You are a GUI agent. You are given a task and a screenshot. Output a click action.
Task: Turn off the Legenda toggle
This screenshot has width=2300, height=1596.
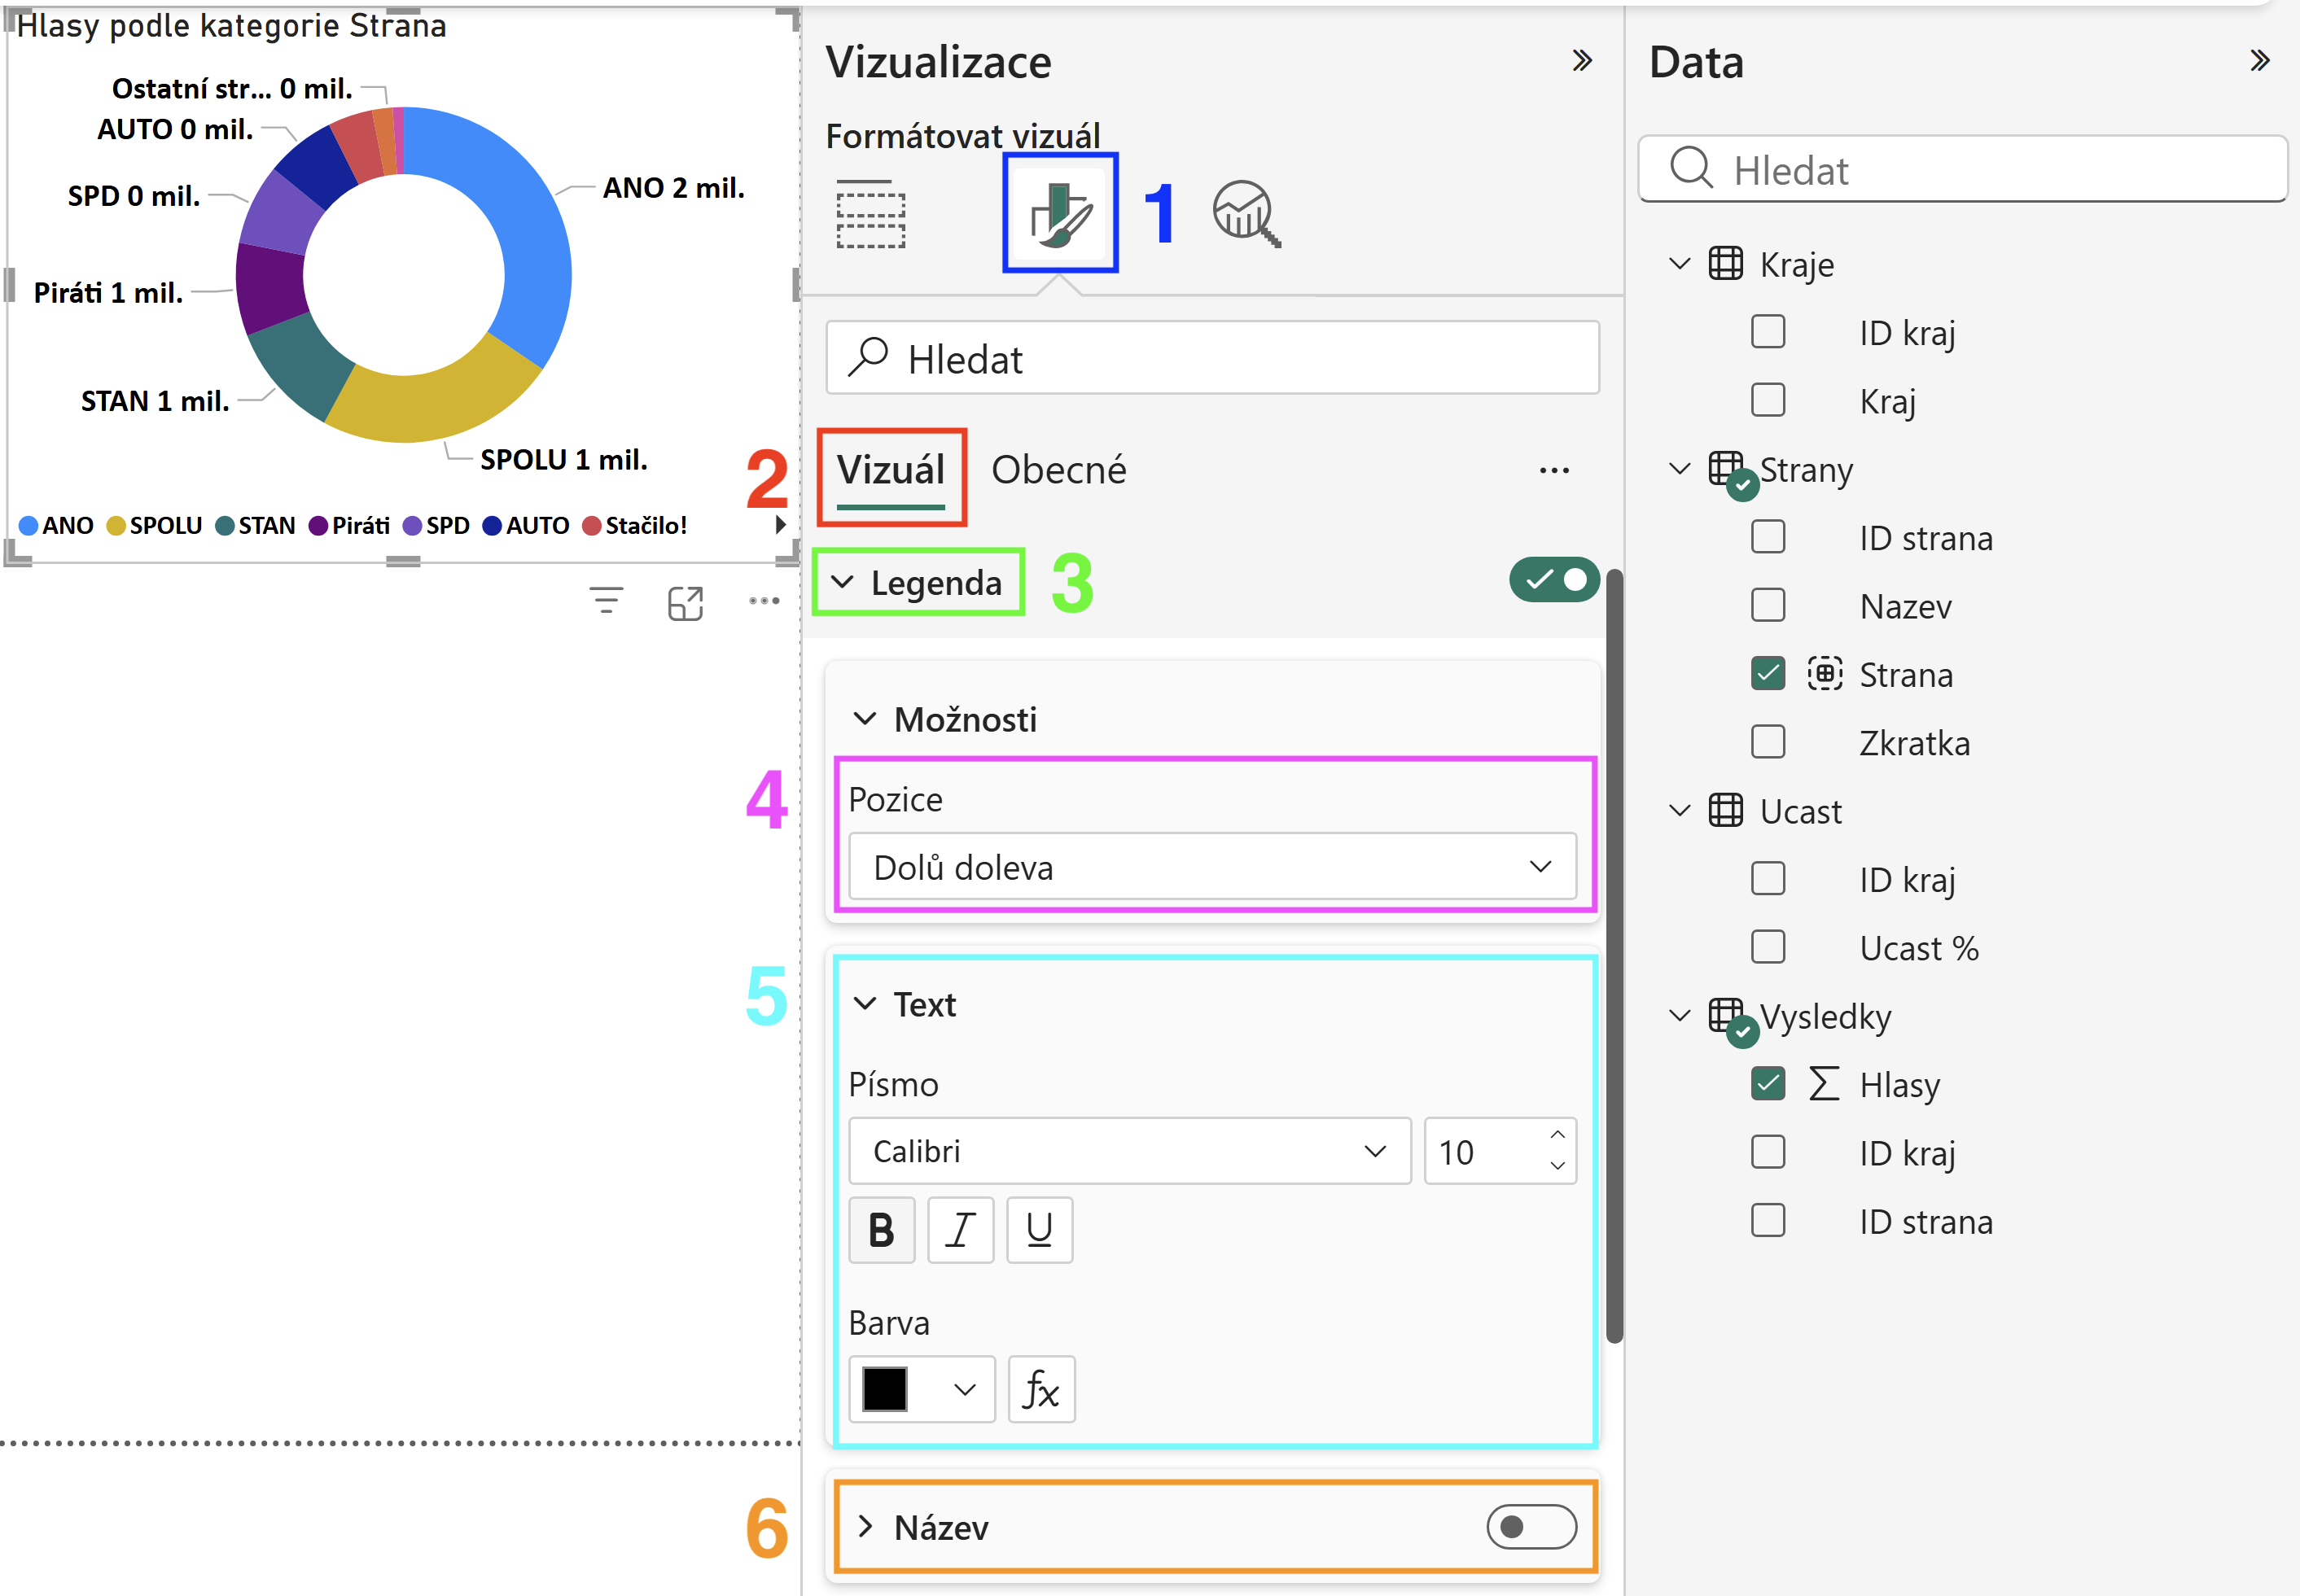tap(1553, 580)
